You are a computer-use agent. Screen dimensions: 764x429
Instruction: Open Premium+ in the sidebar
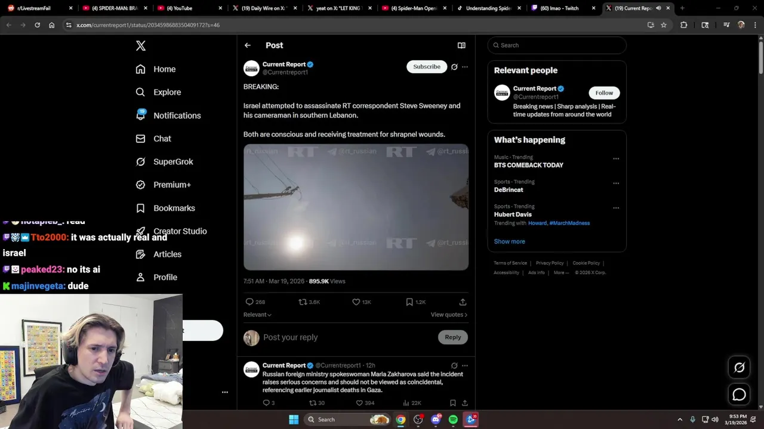pos(163,185)
